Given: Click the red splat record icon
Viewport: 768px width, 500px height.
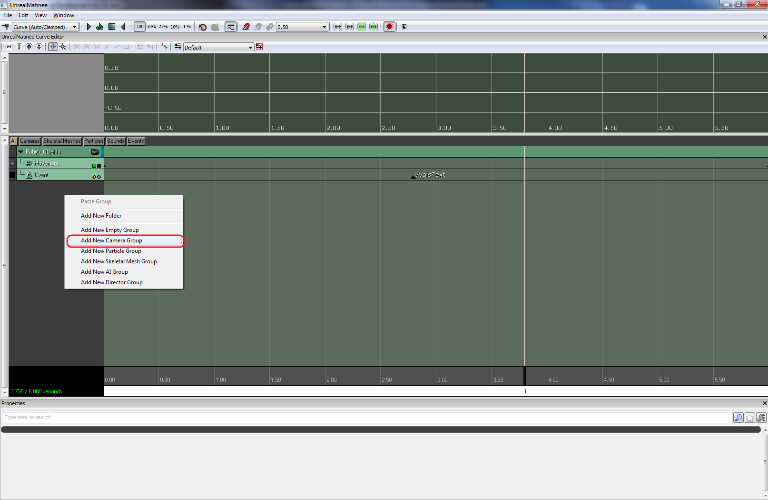Looking at the screenshot, I should 390,27.
